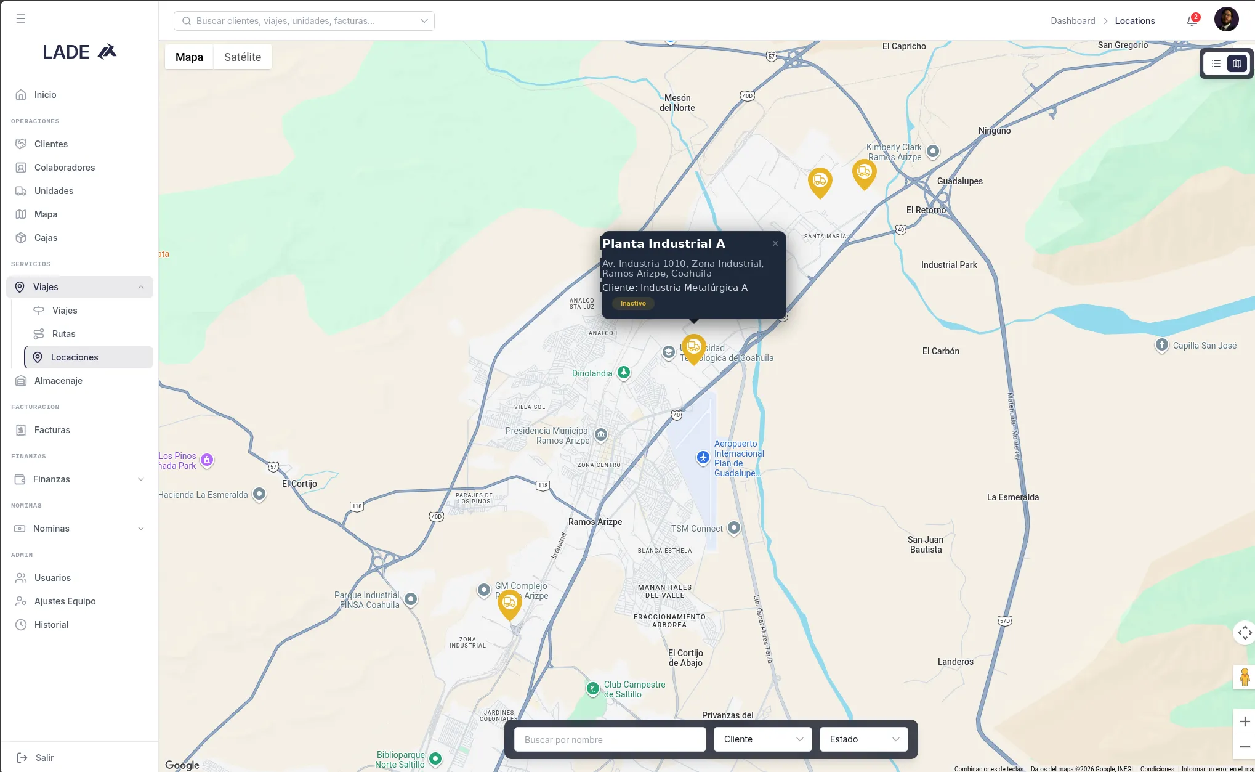Select the Mapa map type
This screenshot has width=1255, height=772.
(189, 57)
